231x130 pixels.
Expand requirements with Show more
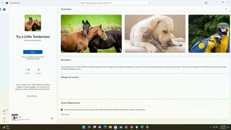pyautogui.click(x=65, y=114)
